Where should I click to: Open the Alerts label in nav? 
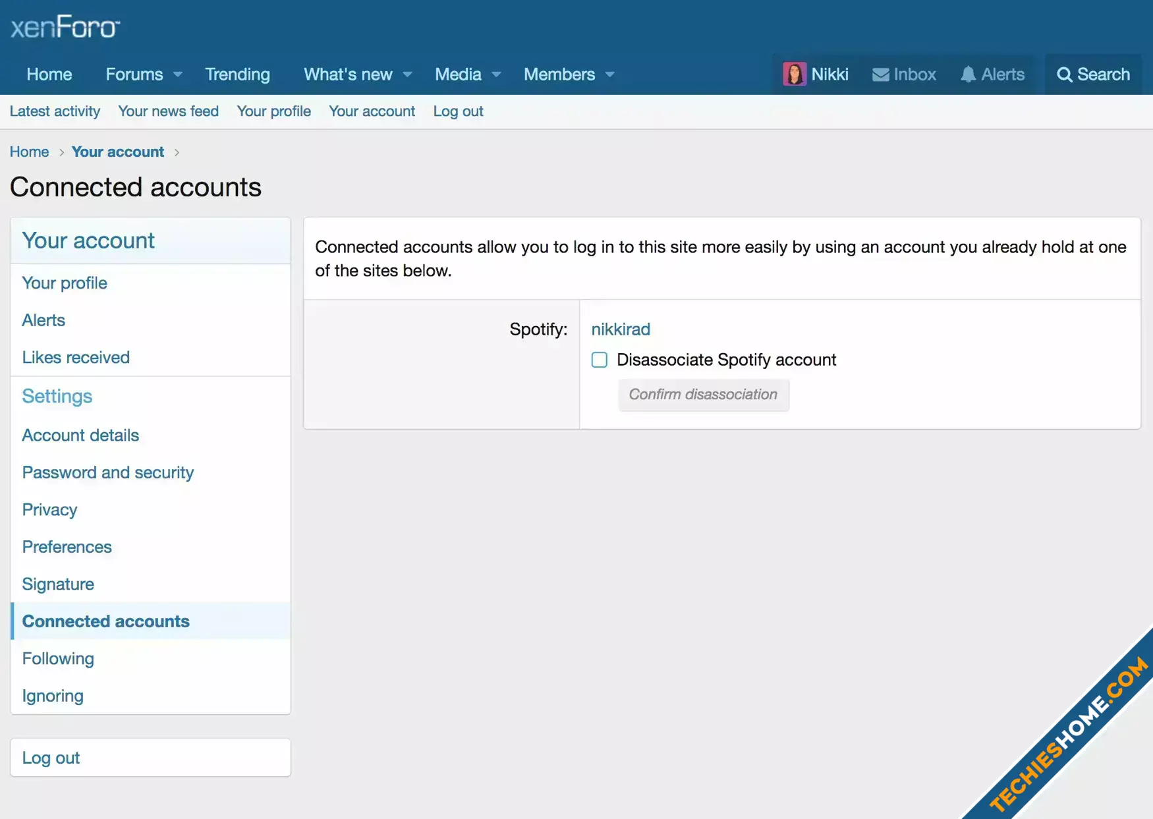pyautogui.click(x=1002, y=74)
